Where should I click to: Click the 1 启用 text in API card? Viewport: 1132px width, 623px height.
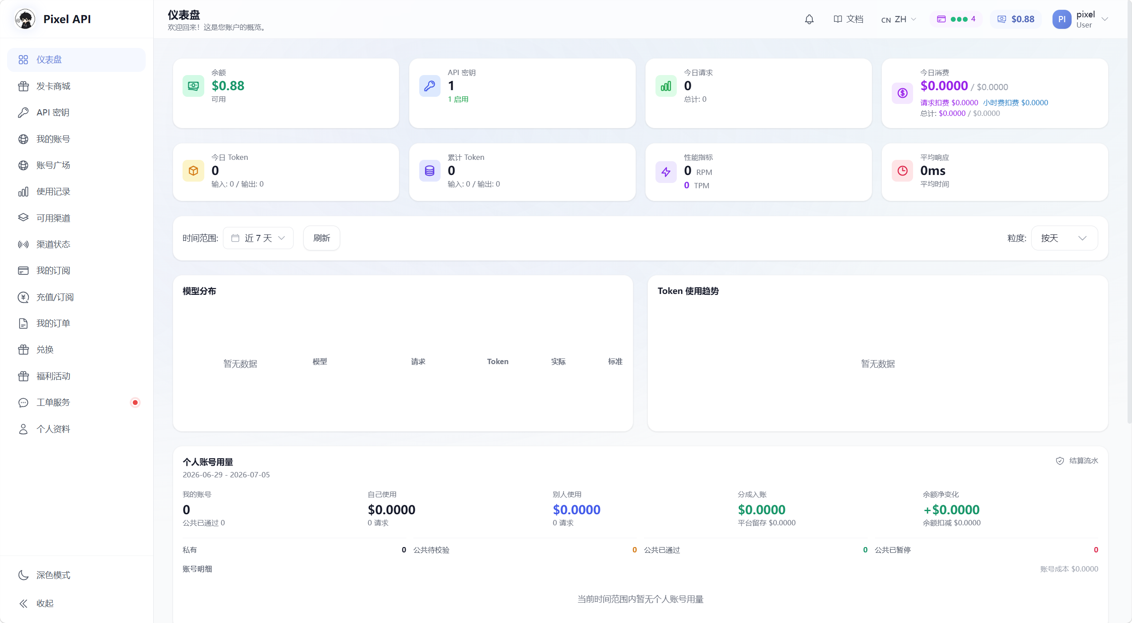[x=458, y=99]
